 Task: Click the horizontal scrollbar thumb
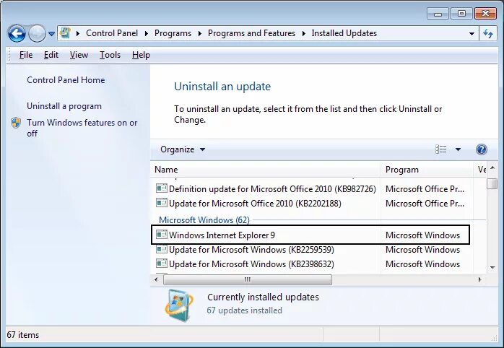248,279
